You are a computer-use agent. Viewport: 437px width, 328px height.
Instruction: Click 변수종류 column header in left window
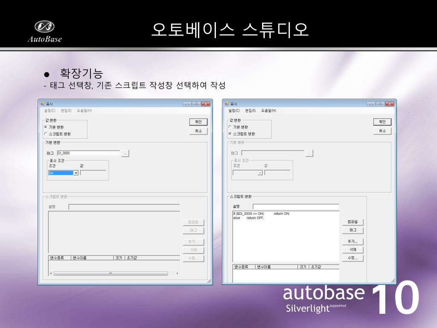coord(60,258)
